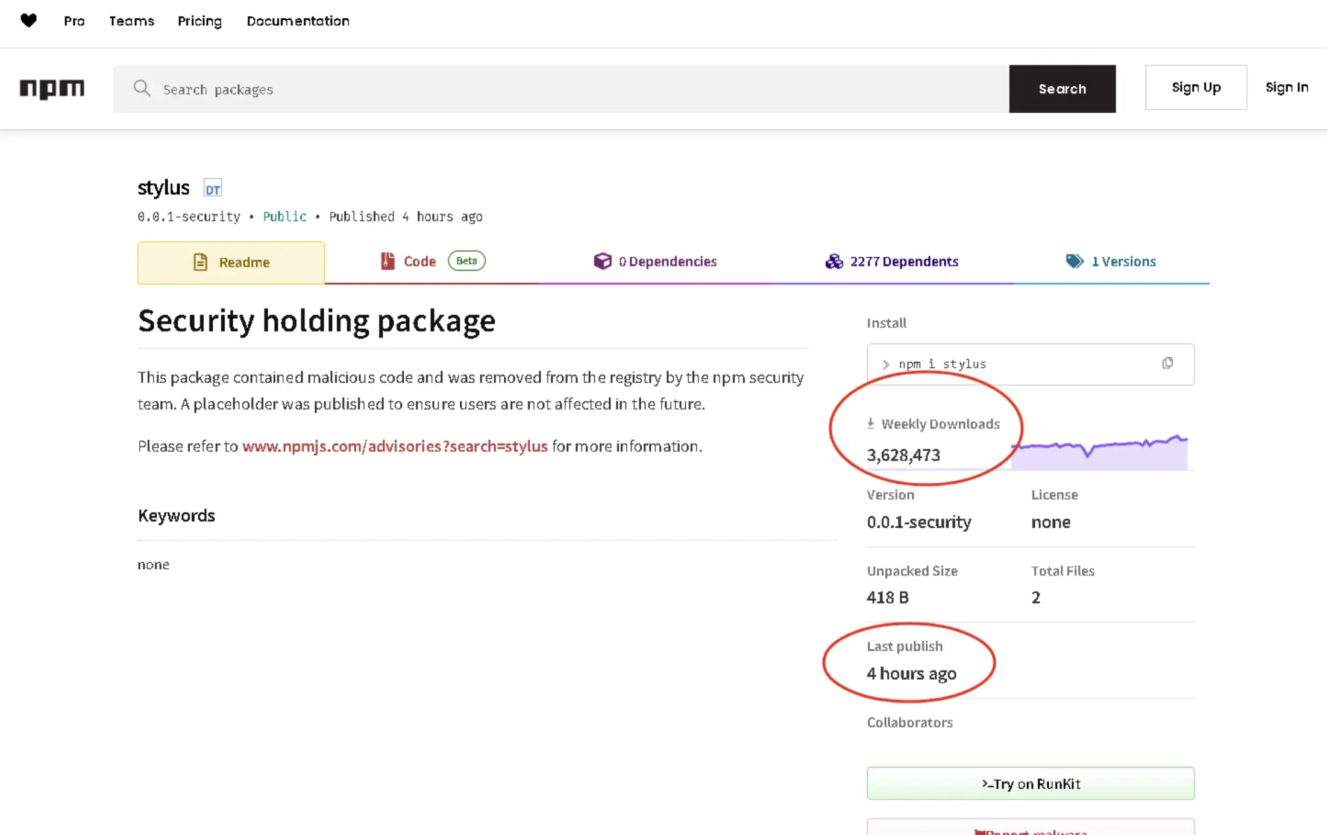Copy the npm i stylus install command
The image size is (1327, 835).
click(x=1167, y=363)
